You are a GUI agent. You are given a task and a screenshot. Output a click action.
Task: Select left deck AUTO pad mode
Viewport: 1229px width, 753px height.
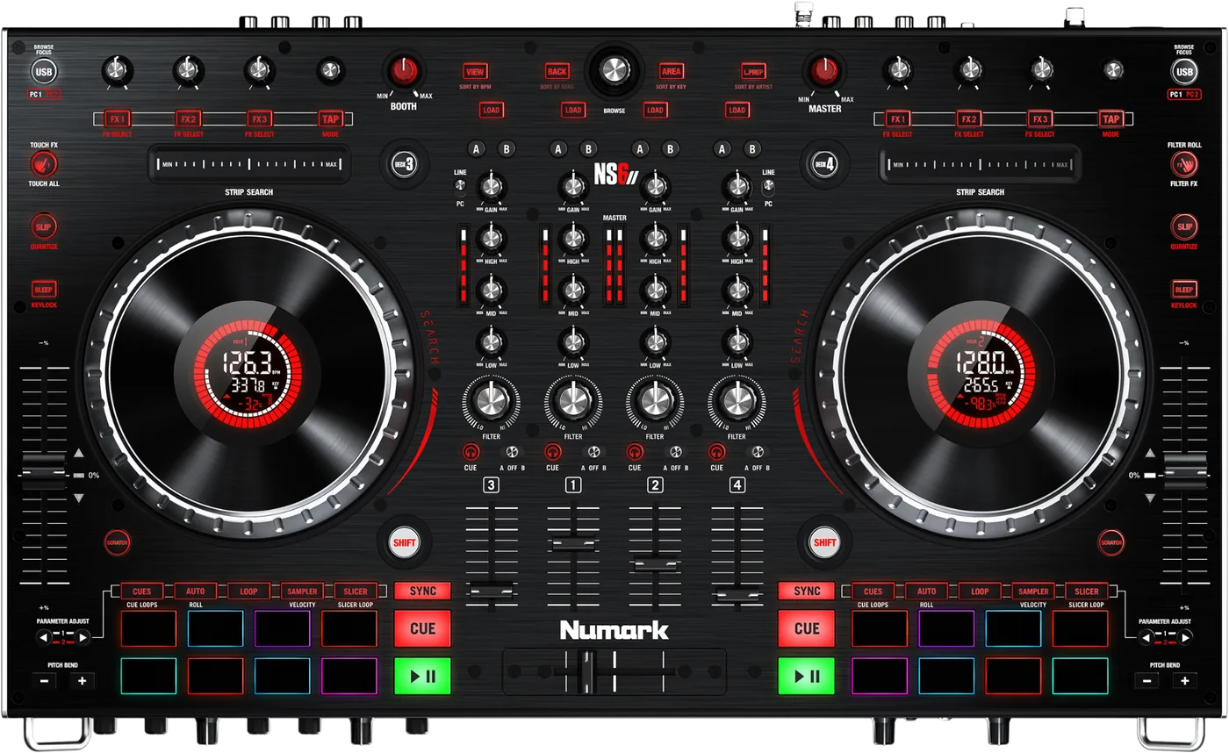pyautogui.click(x=196, y=592)
